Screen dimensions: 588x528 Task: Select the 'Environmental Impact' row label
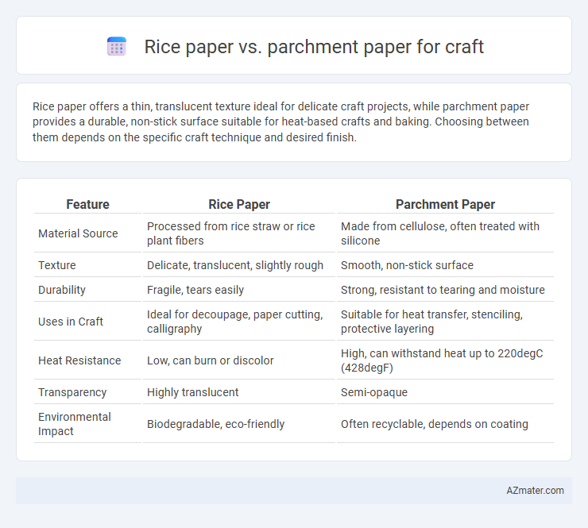pyautogui.click(x=75, y=424)
